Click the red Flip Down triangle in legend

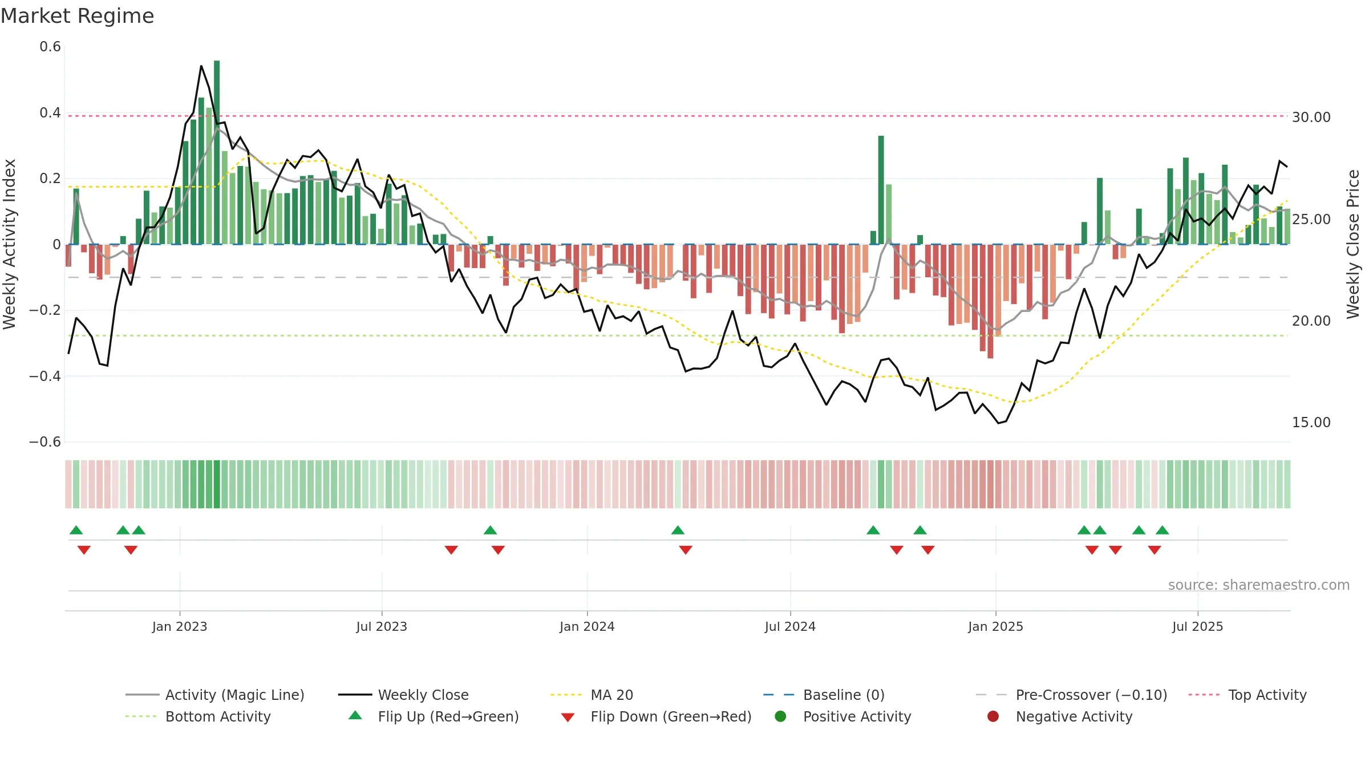(x=568, y=718)
